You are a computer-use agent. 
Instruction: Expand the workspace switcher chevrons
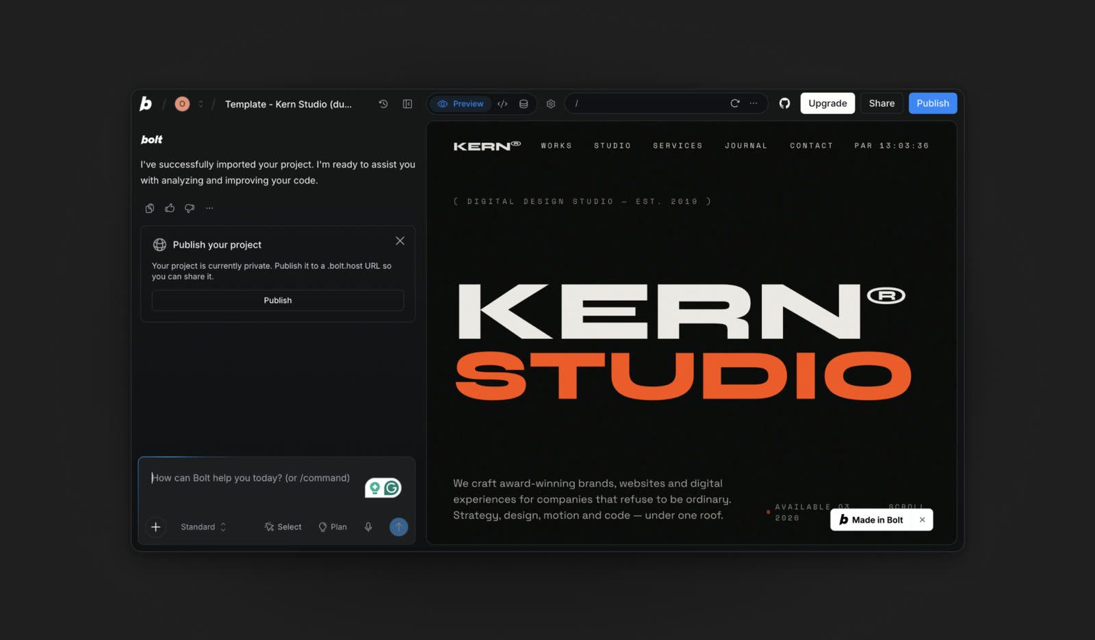tap(201, 104)
